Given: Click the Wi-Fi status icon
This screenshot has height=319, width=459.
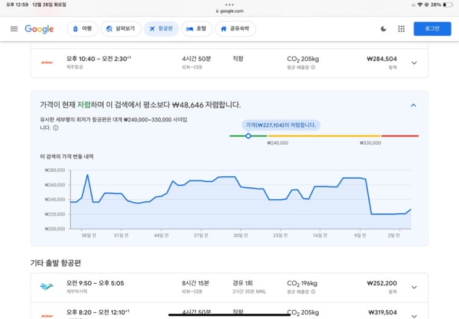Looking at the screenshot, I should click(x=420, y=5).
